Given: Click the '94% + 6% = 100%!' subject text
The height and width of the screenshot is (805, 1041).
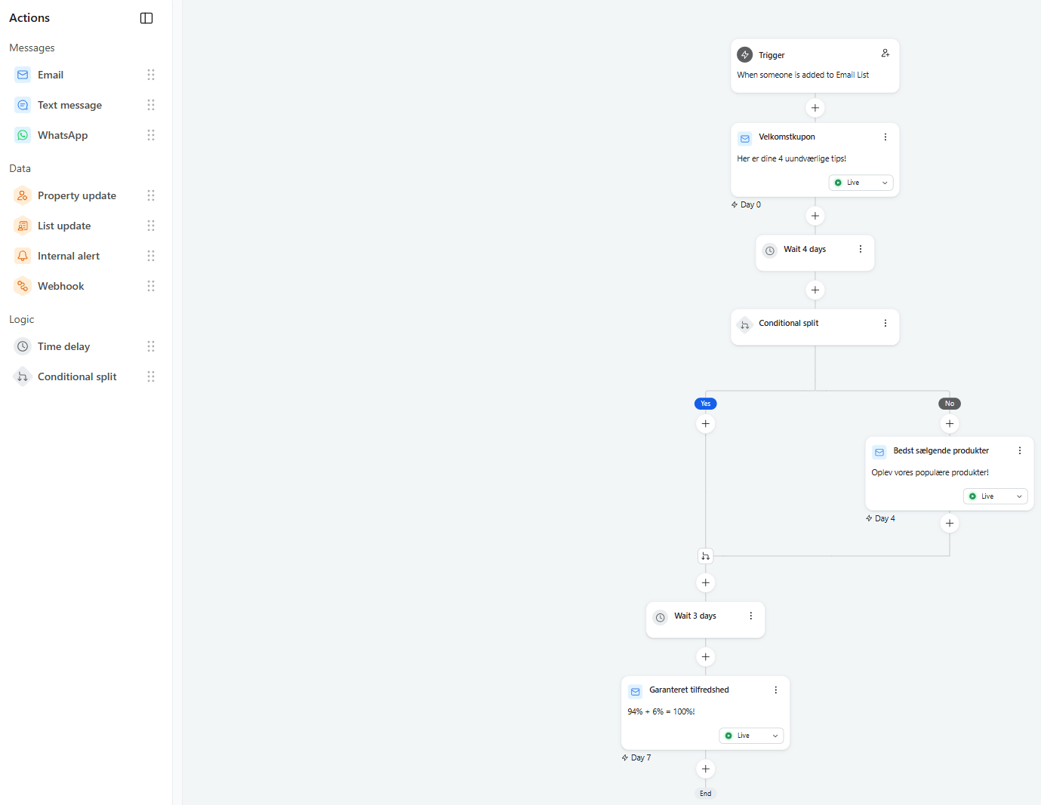Looking at the screenshot, I should pos(661,712).
